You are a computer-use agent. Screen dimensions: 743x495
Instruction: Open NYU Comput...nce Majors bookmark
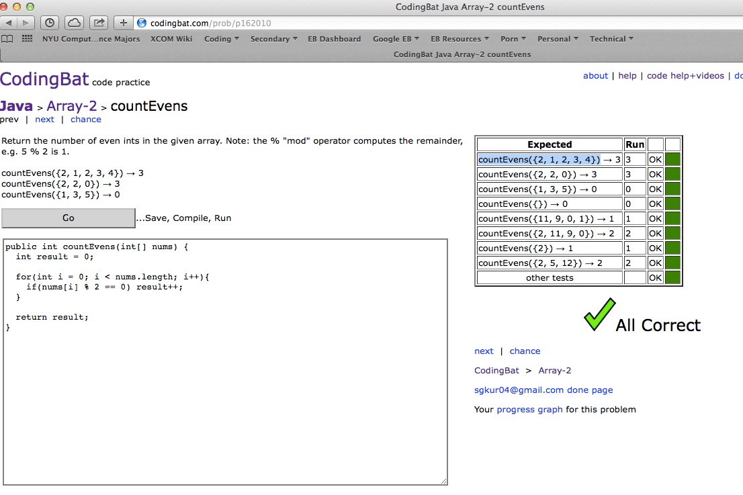pos(91,39)
